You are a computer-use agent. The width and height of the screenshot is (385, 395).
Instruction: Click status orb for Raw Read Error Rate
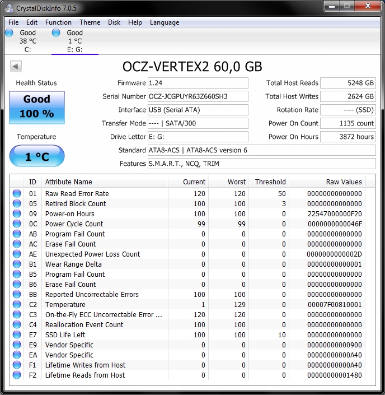tap(17, 193)
